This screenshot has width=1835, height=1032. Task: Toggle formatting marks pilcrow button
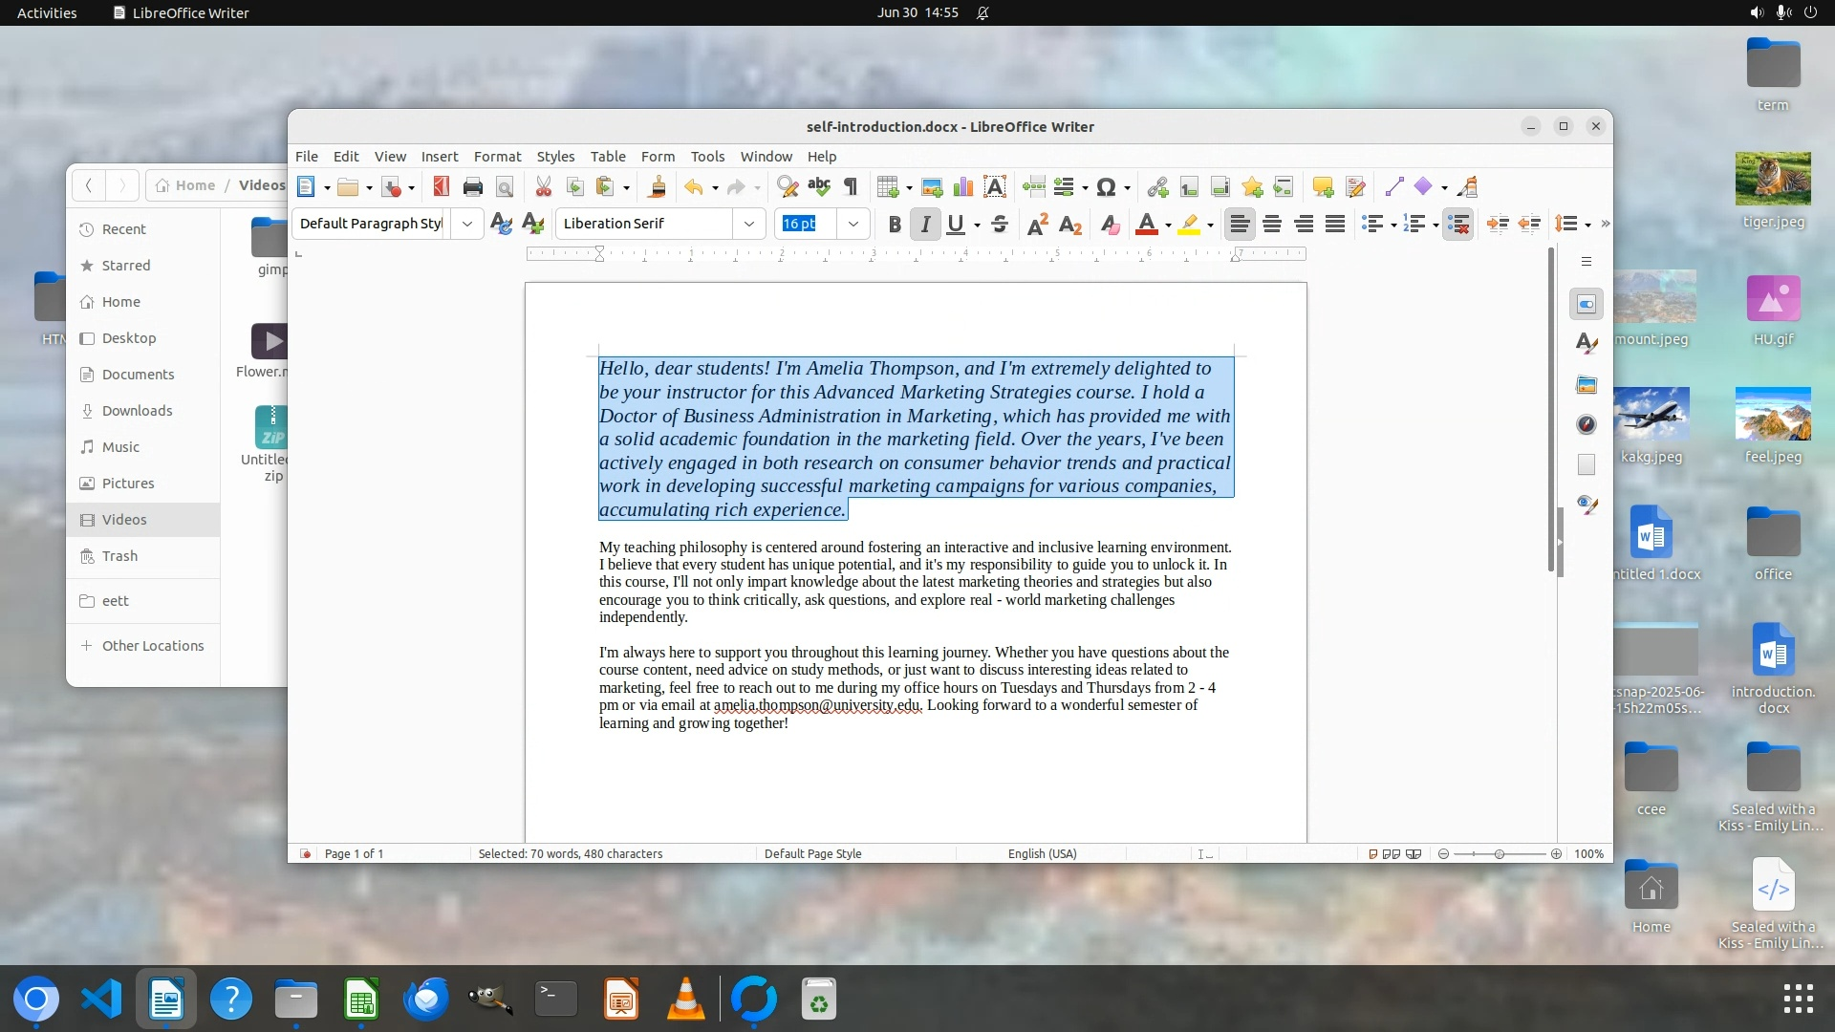point(851,187)
